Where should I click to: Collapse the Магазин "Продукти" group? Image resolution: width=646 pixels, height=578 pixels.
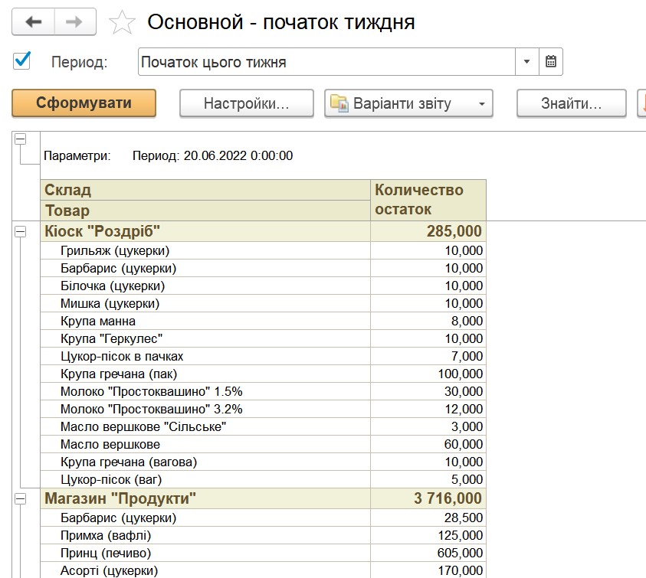[x=20, y=499]
